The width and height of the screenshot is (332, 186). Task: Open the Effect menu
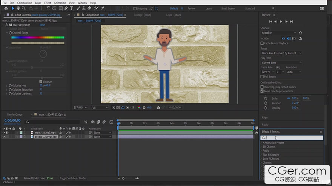click(x=48, y=3)
